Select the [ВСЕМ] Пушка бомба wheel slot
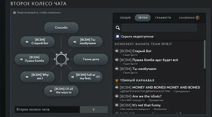Viewport: 212px width, 117px height. pos(32,59)
